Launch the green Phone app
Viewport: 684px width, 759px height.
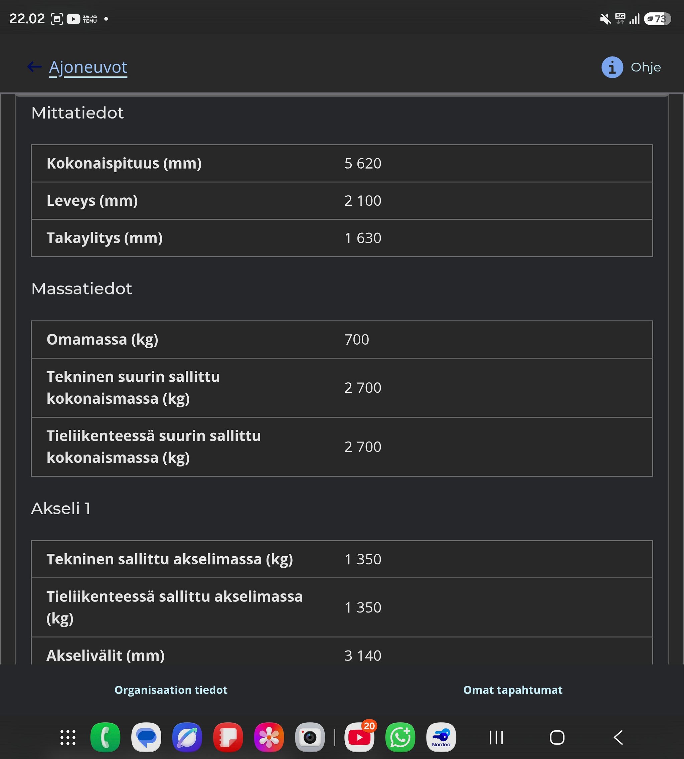coord(105,737)
